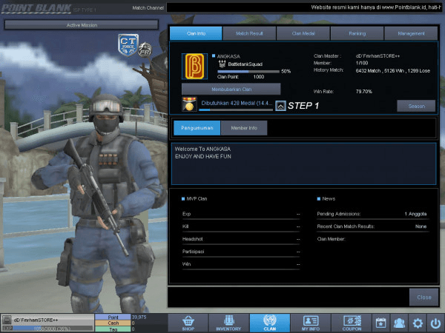445x333 pixels.
Task: Click the FR team emblem badge
Action: point(145,50)
